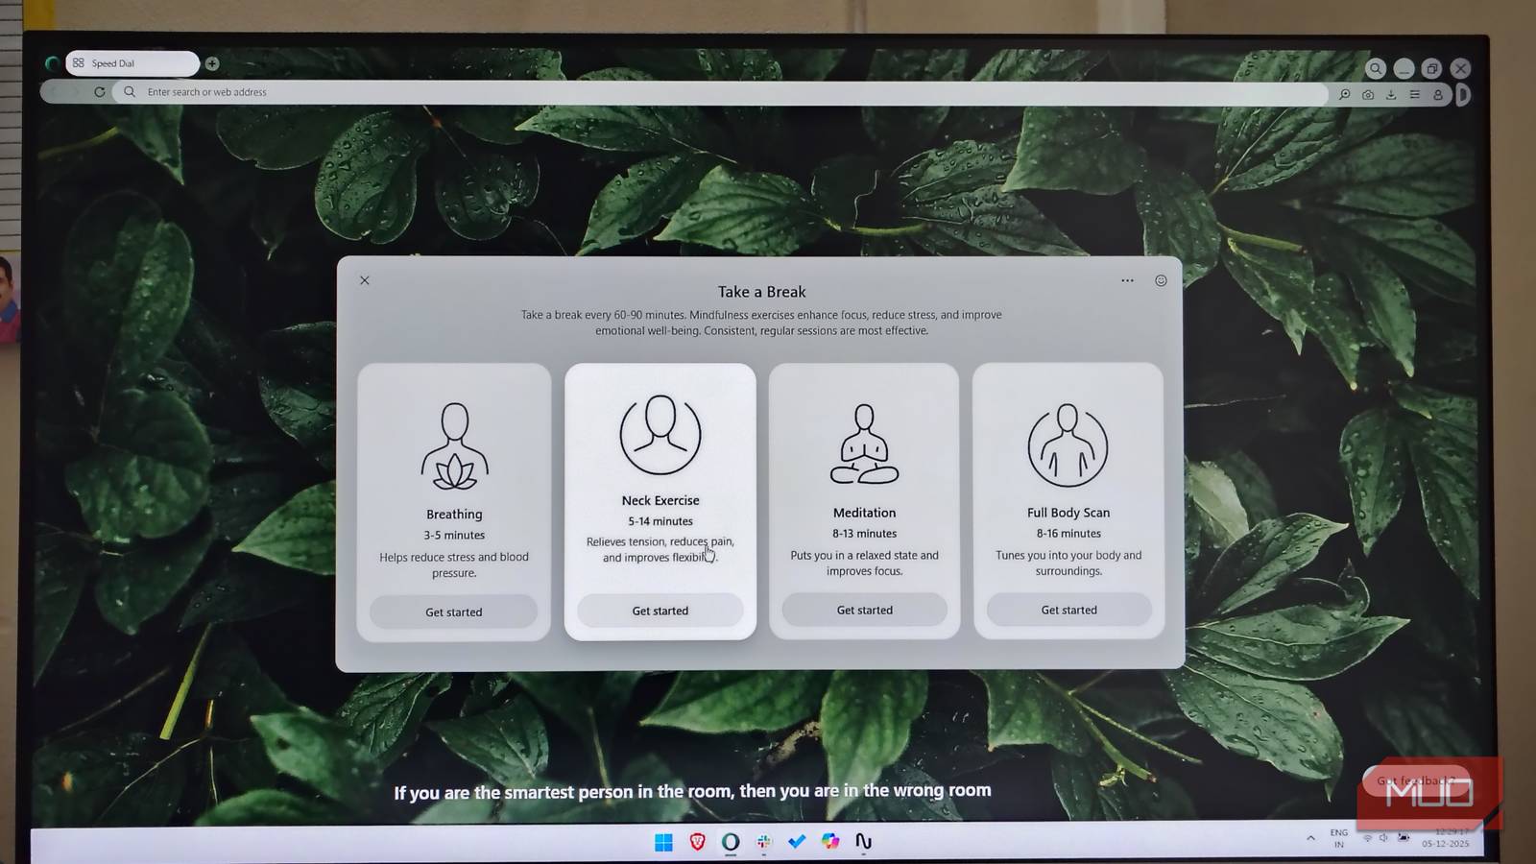
Task: Reload the page
Action: [x=100, y=92]
